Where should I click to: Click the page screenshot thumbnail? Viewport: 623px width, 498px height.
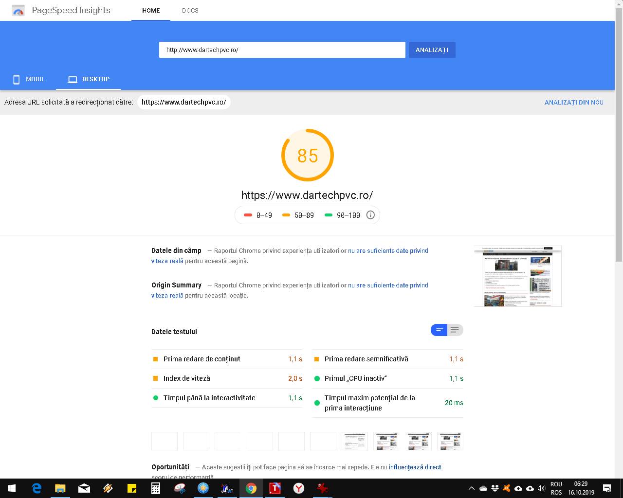pos(517,276)
